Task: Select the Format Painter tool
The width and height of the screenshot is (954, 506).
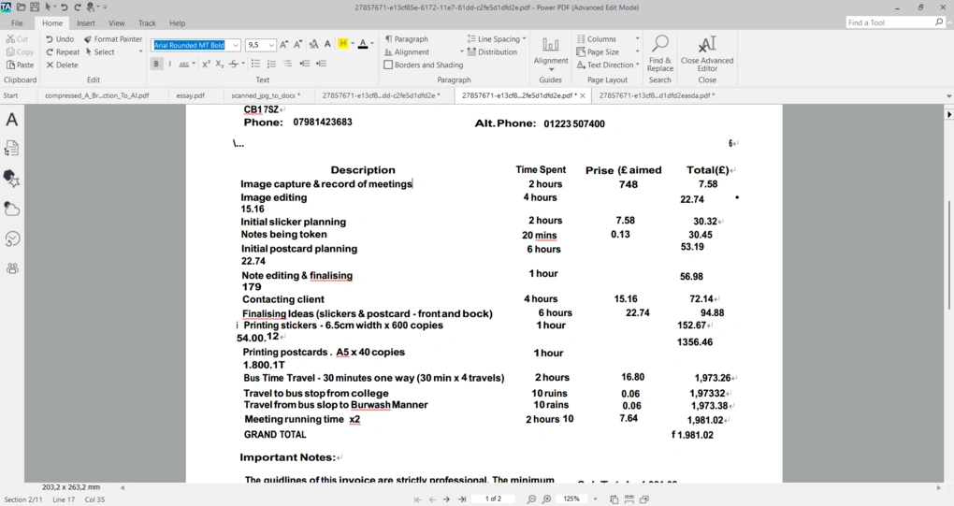Action: [x=113, y=39]
